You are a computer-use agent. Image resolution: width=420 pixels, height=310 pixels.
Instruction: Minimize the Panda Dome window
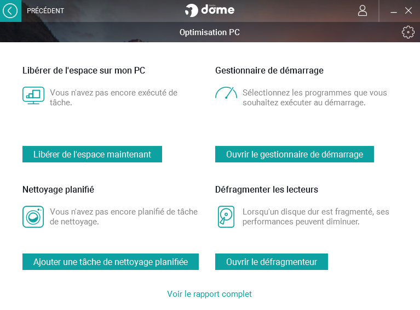click(394, 11)
